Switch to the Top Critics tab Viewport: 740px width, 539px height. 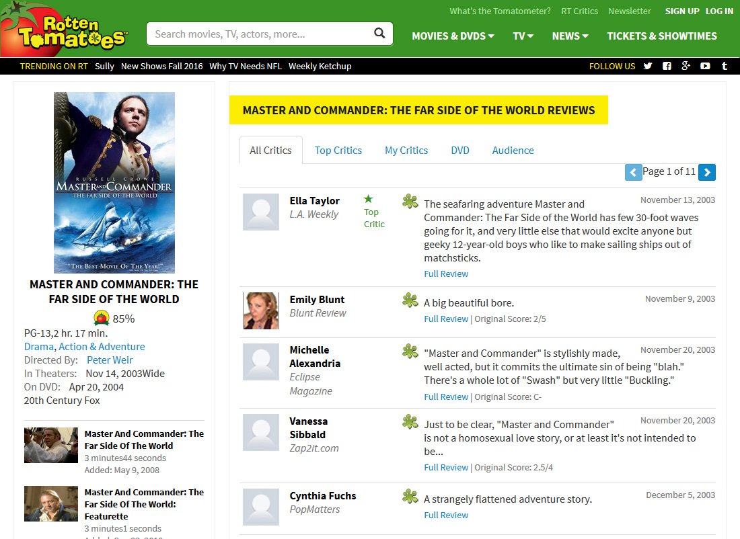point(338,150)
